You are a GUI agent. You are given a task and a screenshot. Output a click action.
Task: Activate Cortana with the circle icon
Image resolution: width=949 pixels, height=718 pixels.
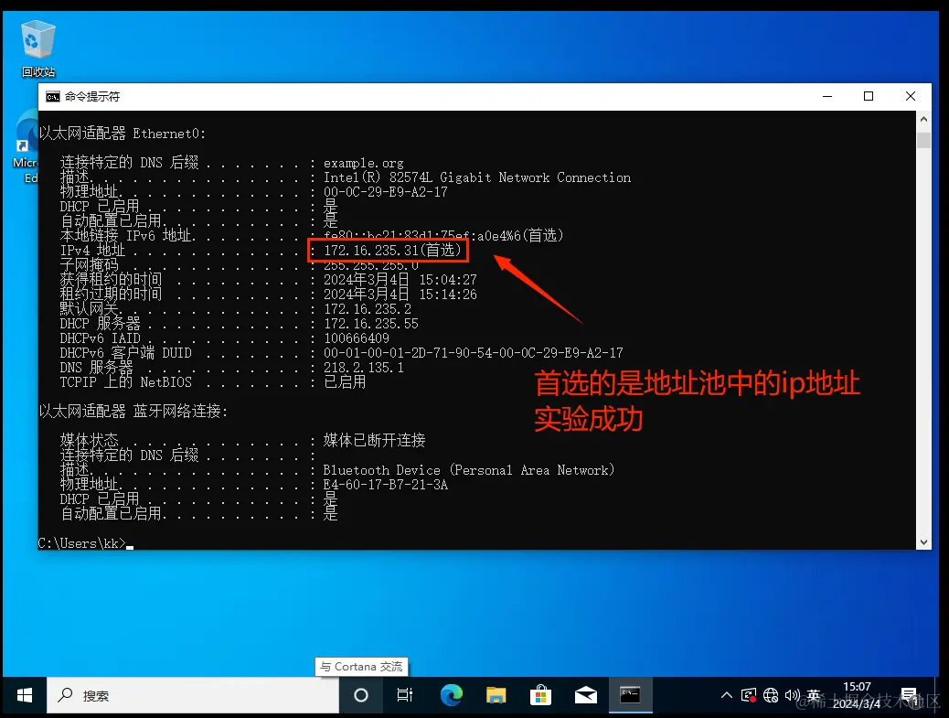(x=360, y=695)
